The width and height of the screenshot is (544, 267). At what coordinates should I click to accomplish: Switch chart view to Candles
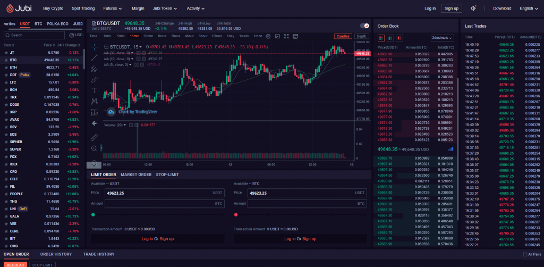point(343,36)
